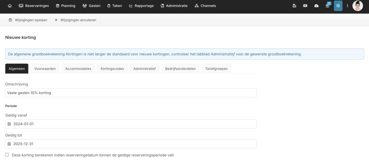Screen dimensions: 369x162
Task: Open settings via the gear icon
Action: pos(338,6)
